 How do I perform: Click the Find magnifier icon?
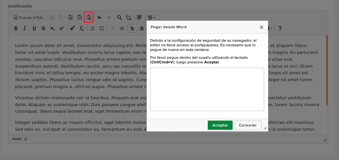click(x=119, y=17)
